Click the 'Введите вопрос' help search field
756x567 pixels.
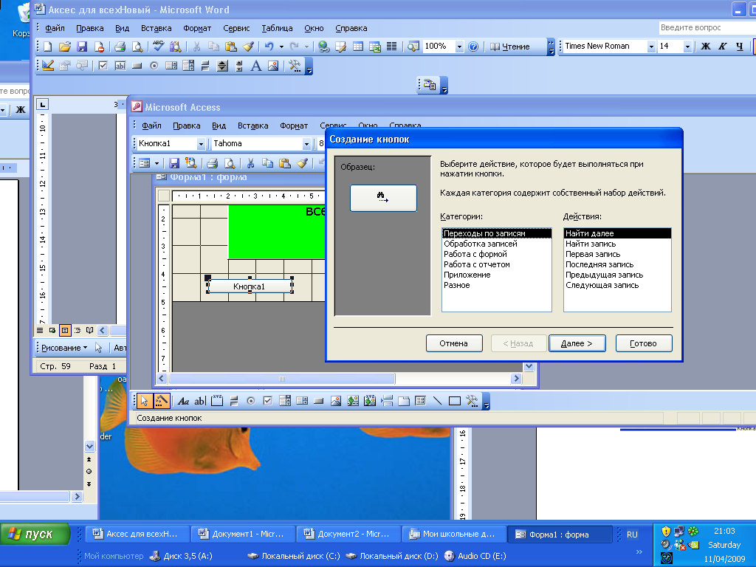[x=707, y=27]
